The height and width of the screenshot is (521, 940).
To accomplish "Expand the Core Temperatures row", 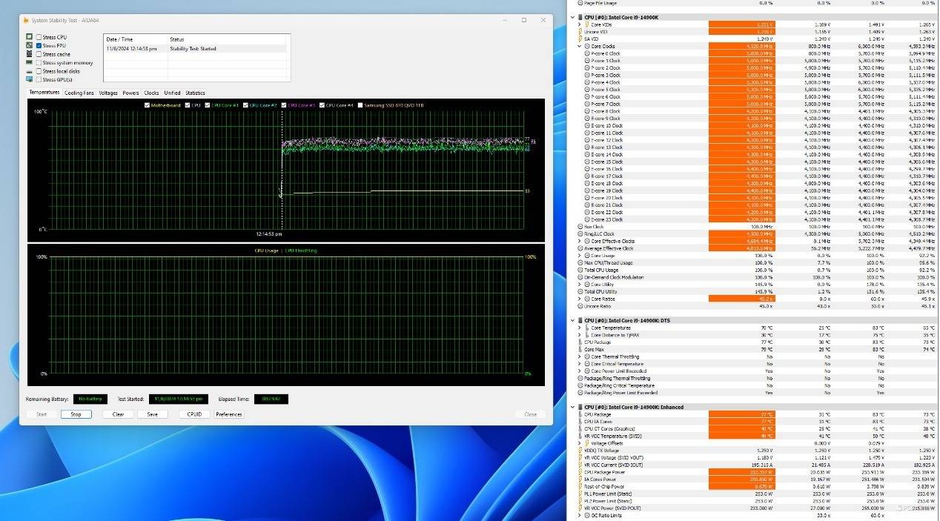I will click(580, 328).
